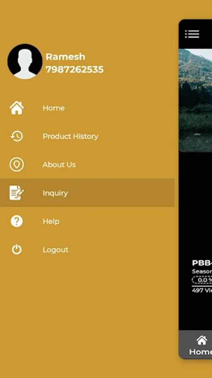Go to the About Us menu item

pyautogui.click(x=59, y=164)
